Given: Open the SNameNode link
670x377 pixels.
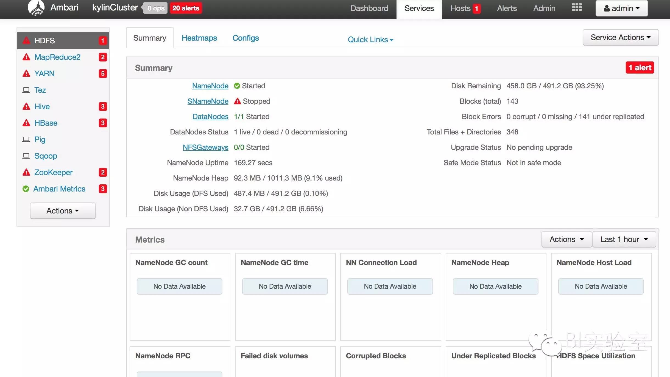Looking at the screenshot, I should click(208, 101).
